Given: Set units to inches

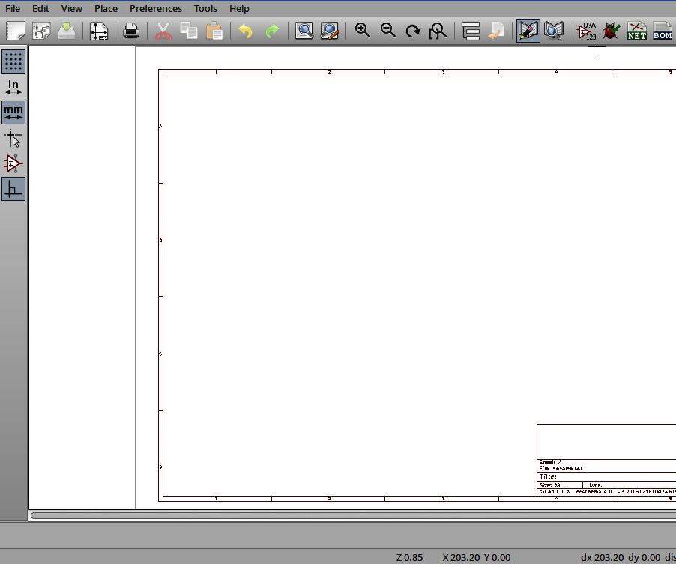Looking at the screenshot, I should click(13, 87).
